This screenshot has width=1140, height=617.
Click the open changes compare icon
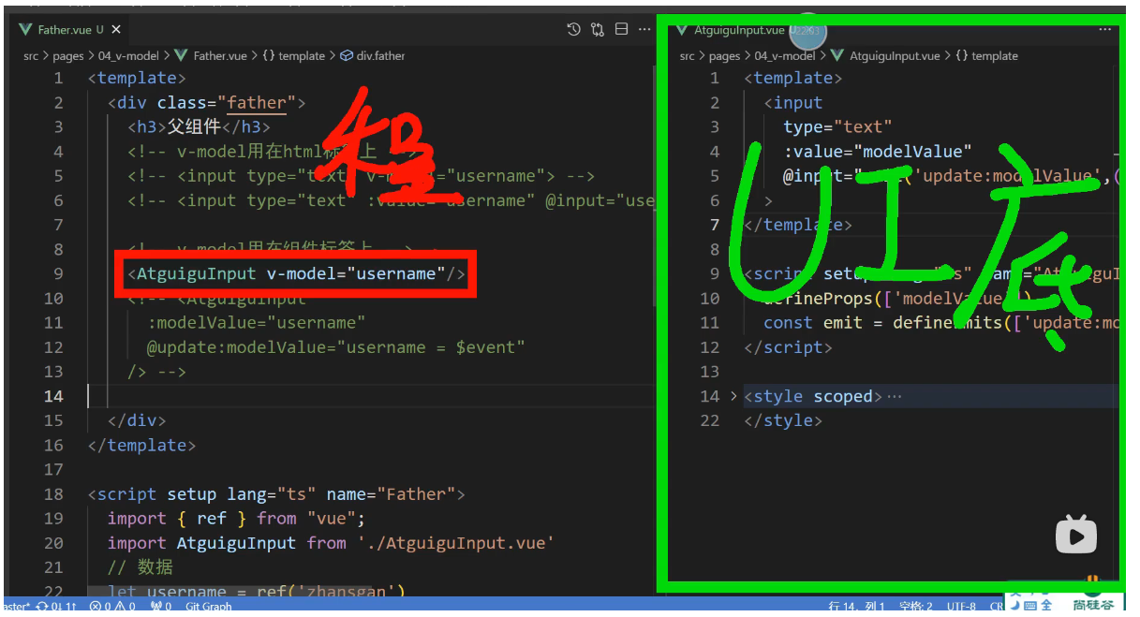coord(598,30)
